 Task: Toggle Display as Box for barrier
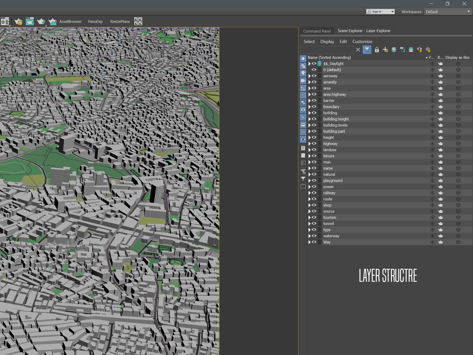coord(458,101)
